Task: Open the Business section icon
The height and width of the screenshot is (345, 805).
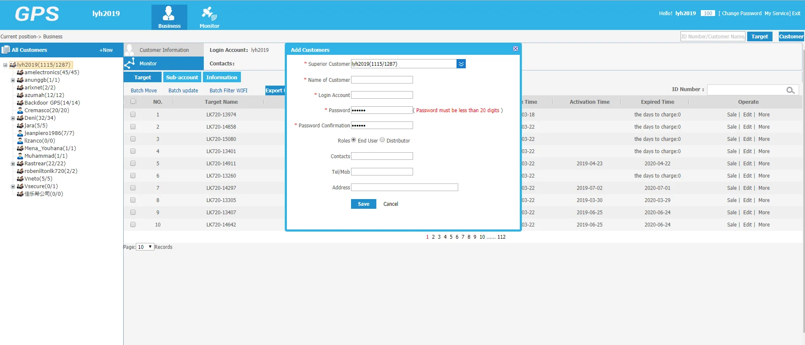Action: point(169,17)
